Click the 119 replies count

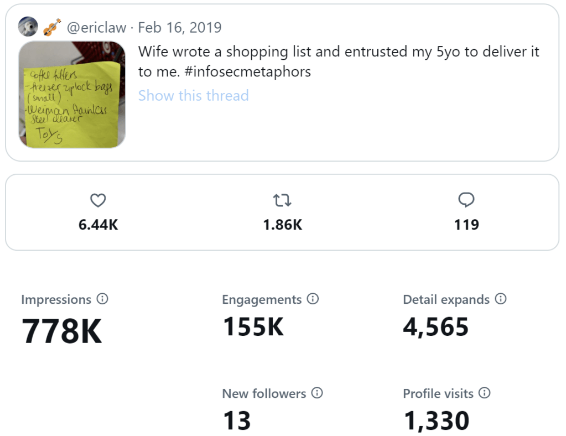tap(466, 225)
